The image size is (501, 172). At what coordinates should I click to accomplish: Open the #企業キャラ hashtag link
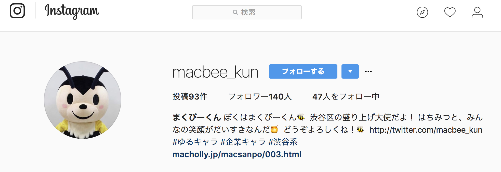(x=243, y=142)
